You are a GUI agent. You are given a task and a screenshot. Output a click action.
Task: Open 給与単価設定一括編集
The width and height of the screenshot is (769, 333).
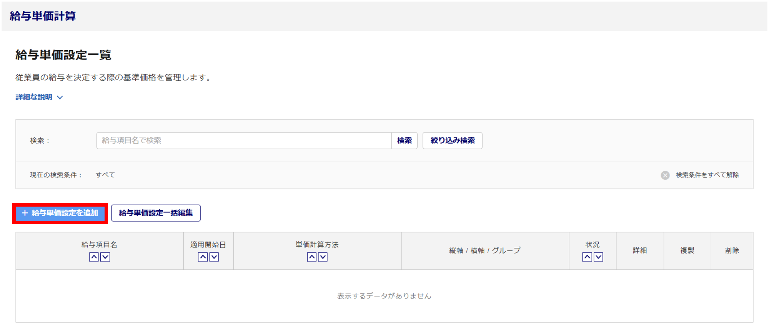pyautogui.click(x=156, y=213)
